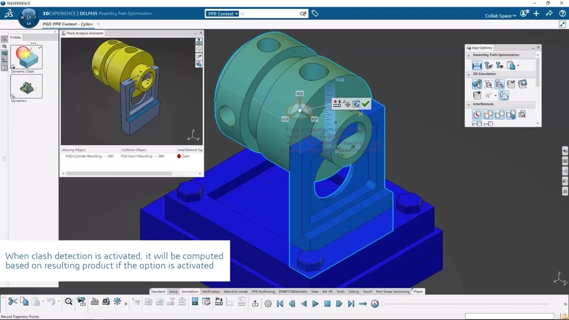Click the App Options scrollbar down arrow
The width and height of the screenshot is (569, 320).
[x=538, y=123]
